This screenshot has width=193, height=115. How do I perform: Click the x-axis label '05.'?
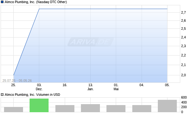click(x=167, y=85)
